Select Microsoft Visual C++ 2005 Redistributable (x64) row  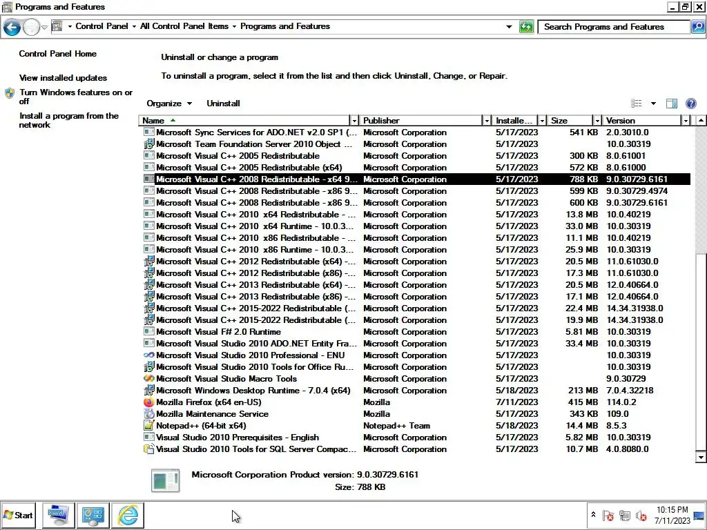(415, 168)
